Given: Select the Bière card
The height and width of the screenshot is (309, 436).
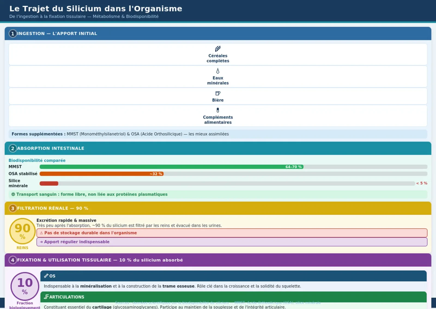Looking at the screenshot, I should tap(218, 96).
